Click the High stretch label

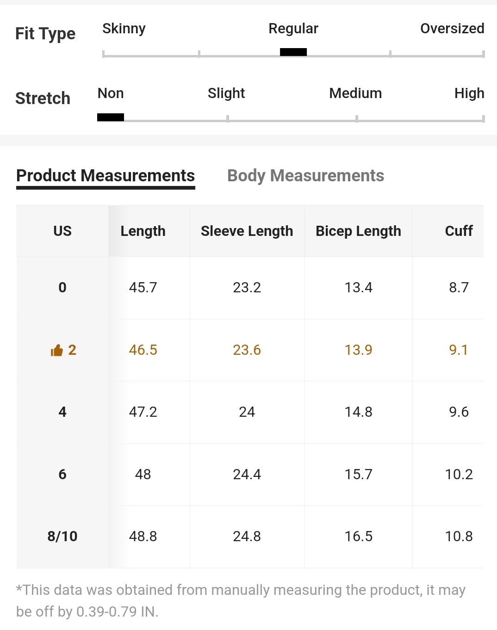pyautogui.click(x=469, y=93)
